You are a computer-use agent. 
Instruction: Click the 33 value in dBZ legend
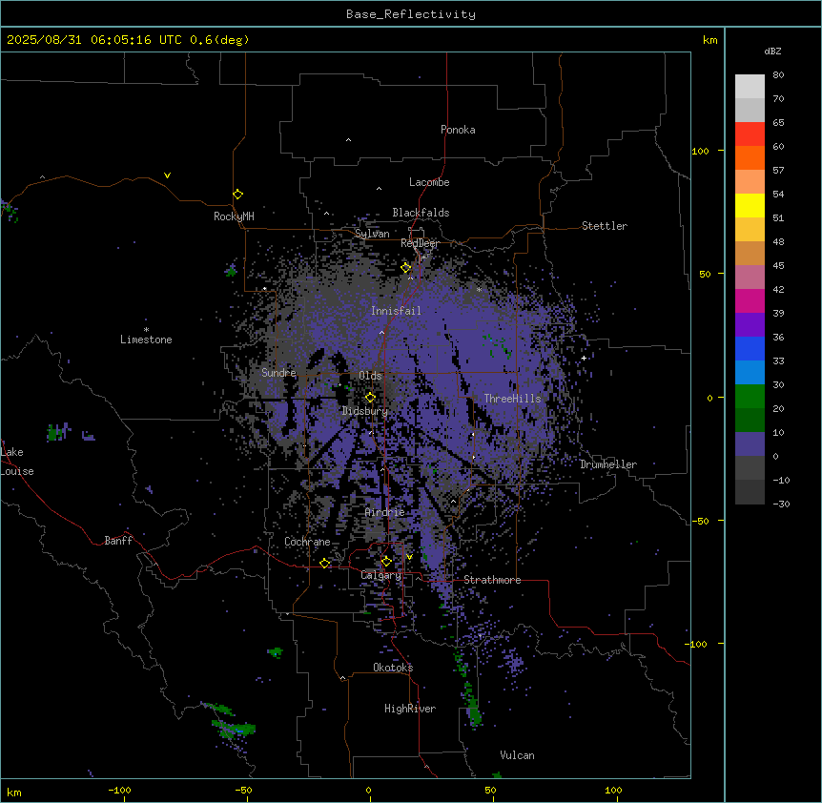point(778,360)
